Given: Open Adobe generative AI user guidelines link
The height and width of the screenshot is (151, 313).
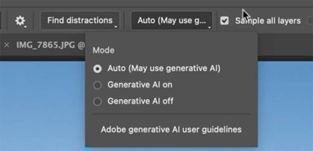Looking at the screenshot, I should 171,129.
